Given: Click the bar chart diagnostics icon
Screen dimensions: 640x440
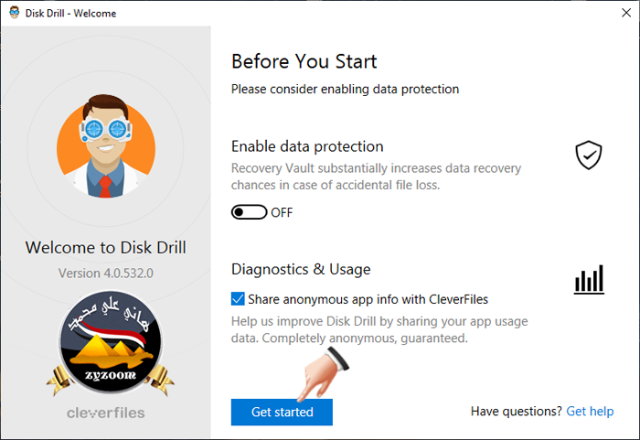Looking at the screenshot, I should [x=589, y=279].
